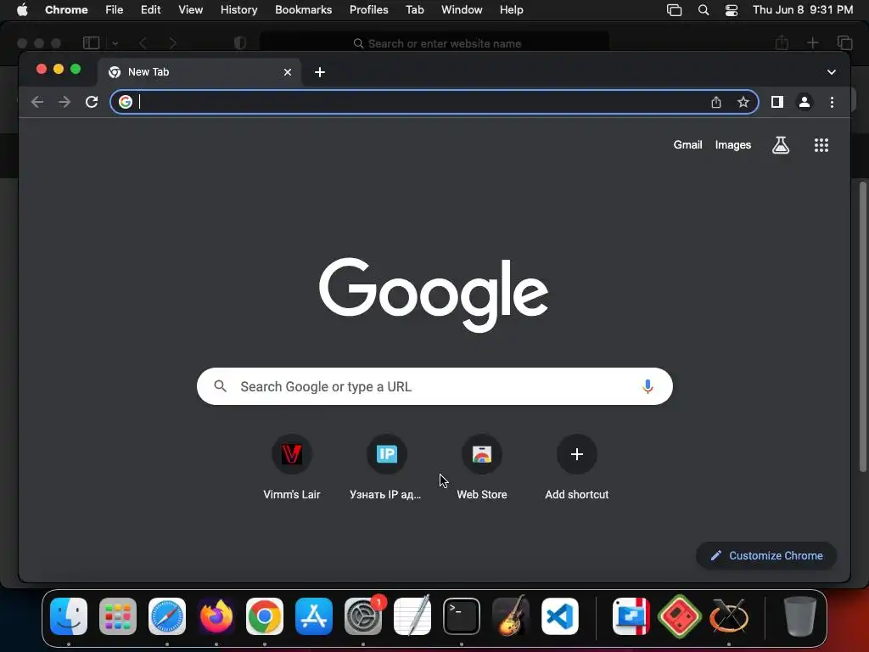
Task: Open a new Chrome tab with plus
Action: (x=320, y=72)
